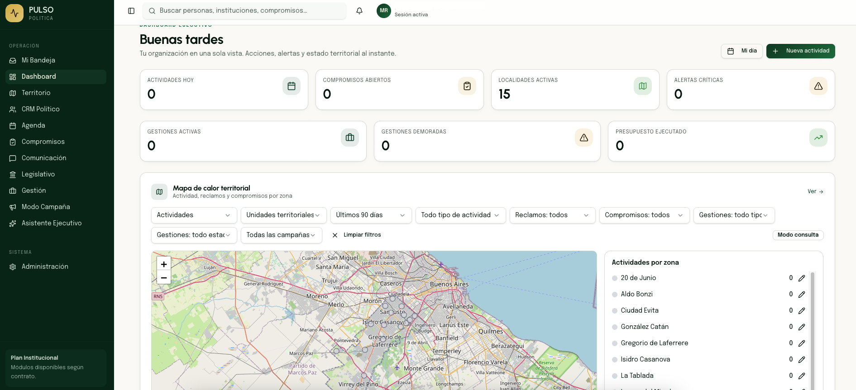Click the Isidro Casanova zone name
Screen dimensions: 856x390
(645, 360)
